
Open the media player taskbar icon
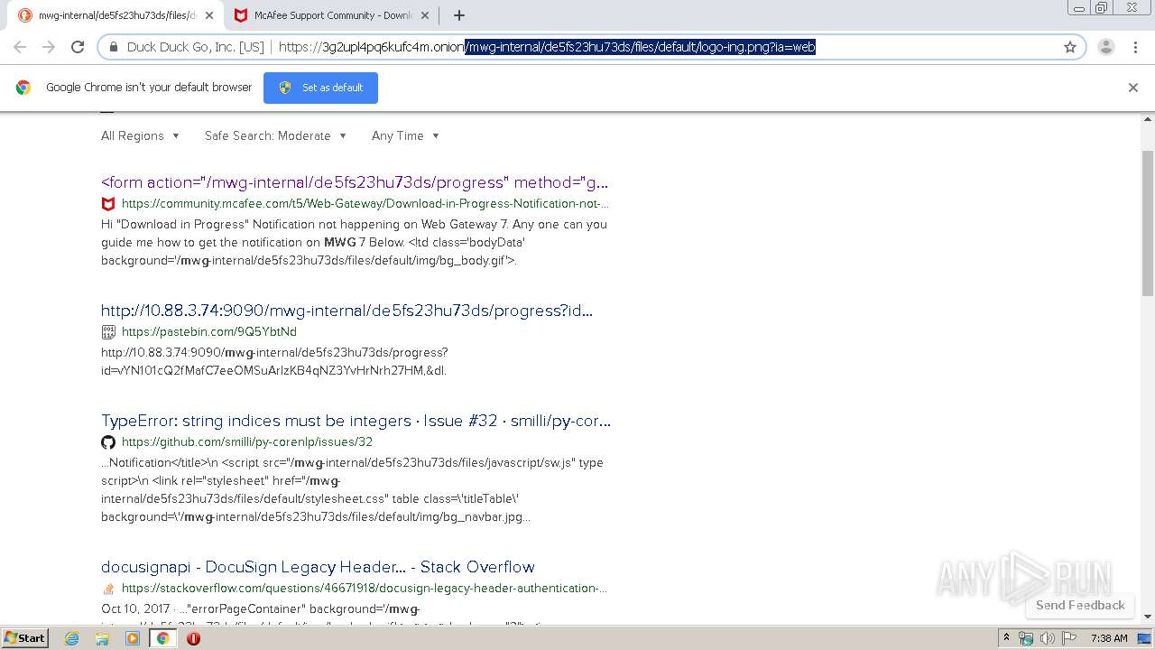click(x=133, y=638)
